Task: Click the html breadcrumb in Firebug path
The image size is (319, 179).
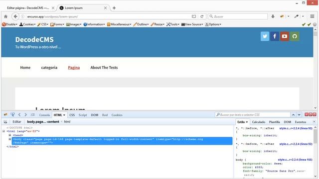Action: tap(67, 122)
